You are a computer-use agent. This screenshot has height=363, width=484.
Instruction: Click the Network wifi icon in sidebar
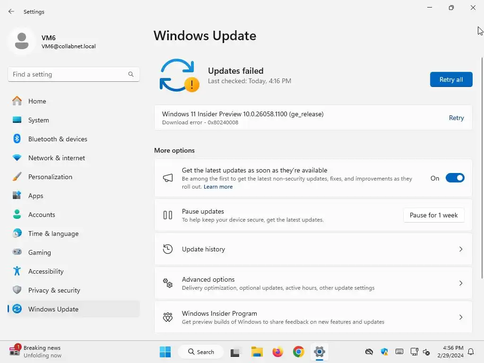coord(17,158)
